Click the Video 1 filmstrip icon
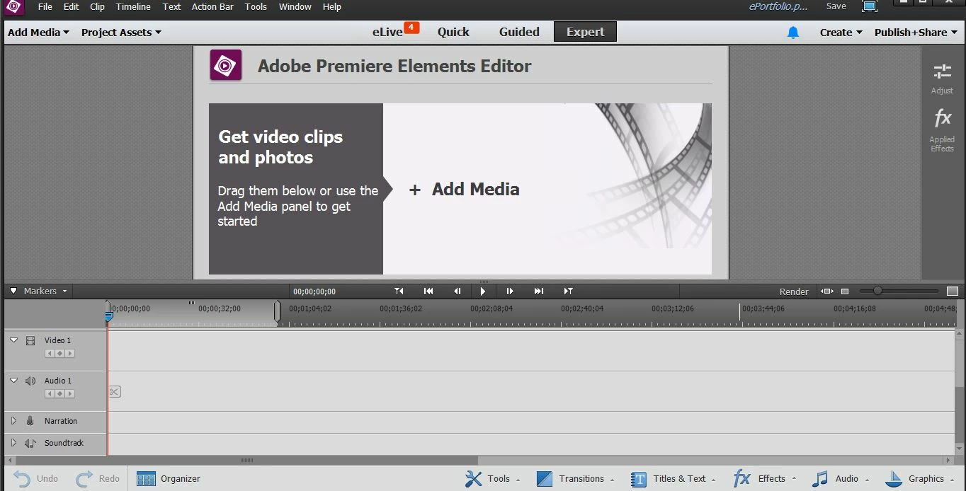The height and width of the screenshot is (491, 966). point(30,340)
